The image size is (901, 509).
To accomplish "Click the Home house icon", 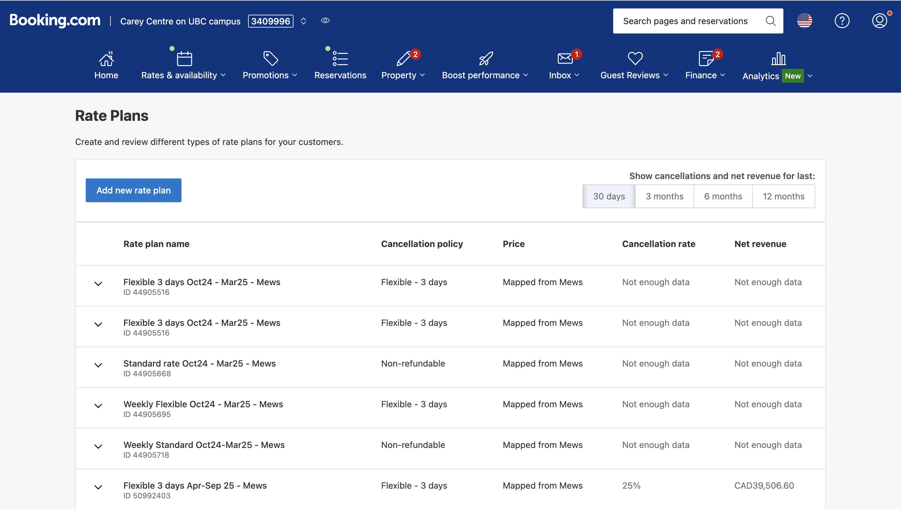I will coord(106,59).
